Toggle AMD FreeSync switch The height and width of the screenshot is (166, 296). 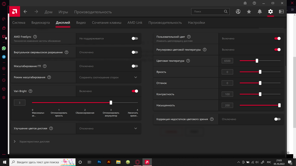point(135,38)
